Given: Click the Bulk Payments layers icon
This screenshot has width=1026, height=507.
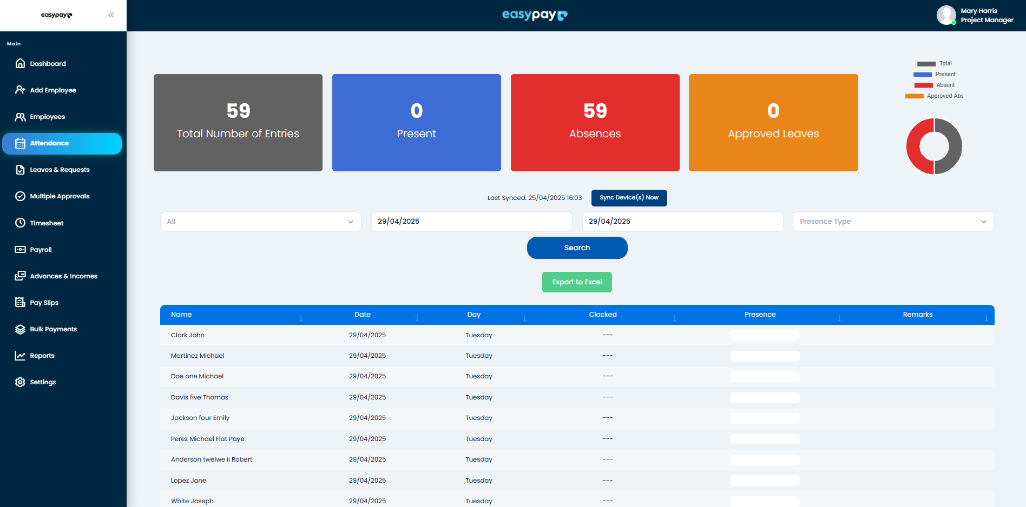Looking at the screenshot, I should click(x=20, y=329).
